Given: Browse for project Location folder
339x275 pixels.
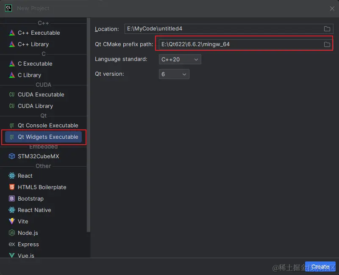Looking at the screenshot, I should coord(327,29).
